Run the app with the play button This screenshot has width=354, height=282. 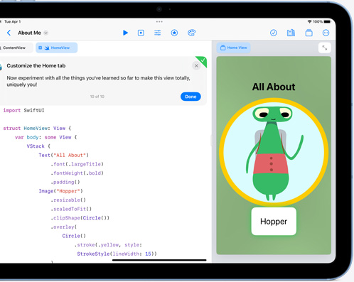tap(125, 33)
